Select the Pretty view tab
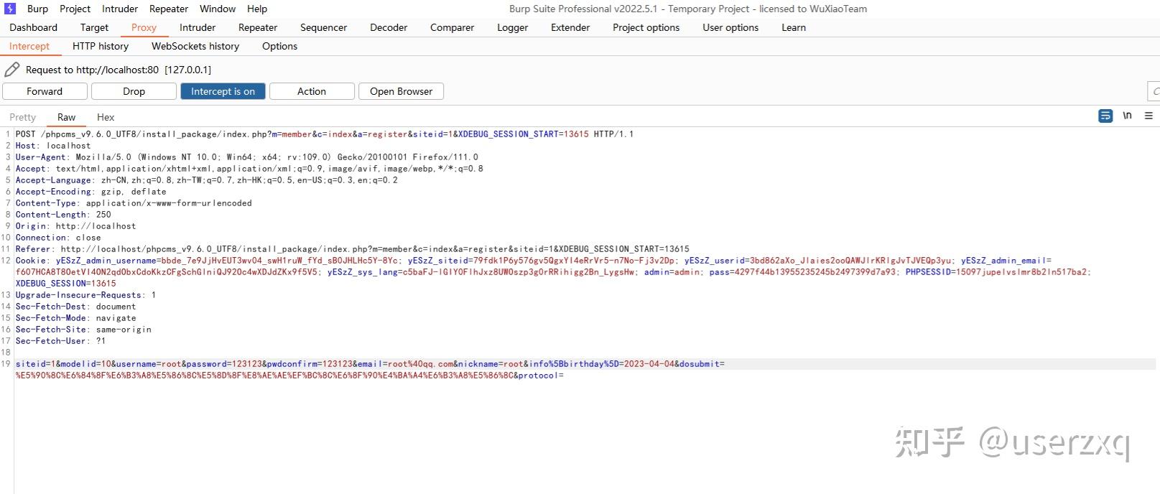 tap(22, 117)
